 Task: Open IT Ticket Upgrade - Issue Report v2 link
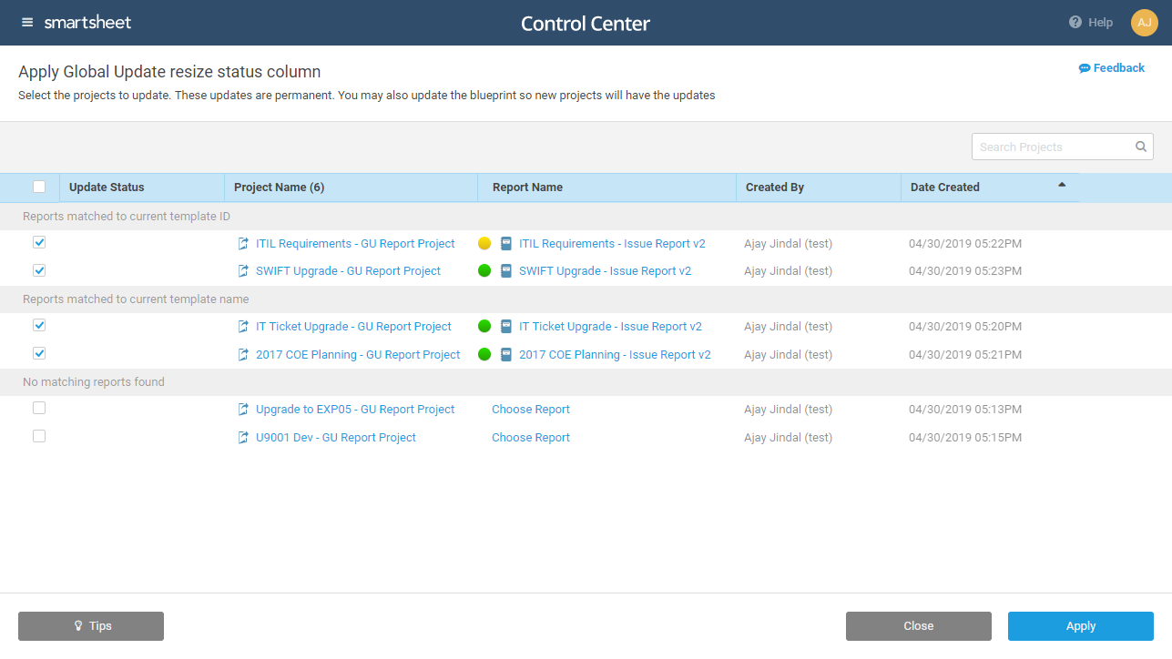pyautogui.click(x=610, y=327)
